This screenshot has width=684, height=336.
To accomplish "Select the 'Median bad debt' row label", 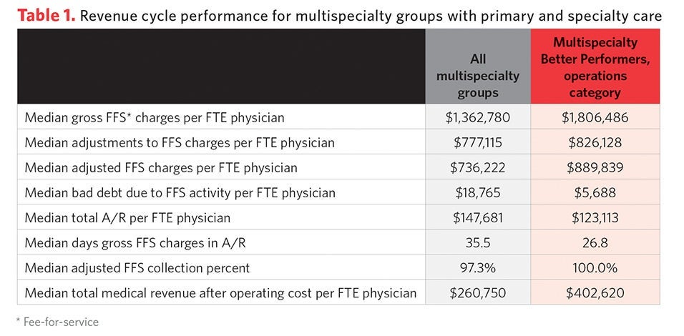I will pos(180,192).
